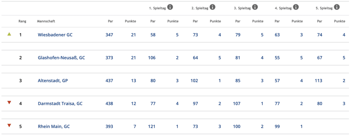The width and height of the screenshot is (352, 136).
Task: Click the 1. Spieltag heading label
Action: click(157, 8)
